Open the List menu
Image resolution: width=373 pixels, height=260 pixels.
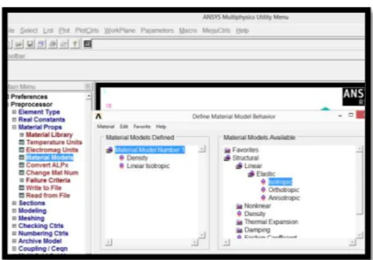[x=48, y=31]
